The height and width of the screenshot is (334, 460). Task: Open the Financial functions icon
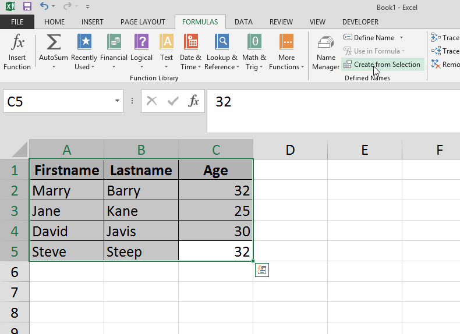coord(114,44)
